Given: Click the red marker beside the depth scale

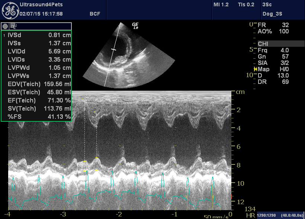Looking at the screenshot, I should [231, 196].
